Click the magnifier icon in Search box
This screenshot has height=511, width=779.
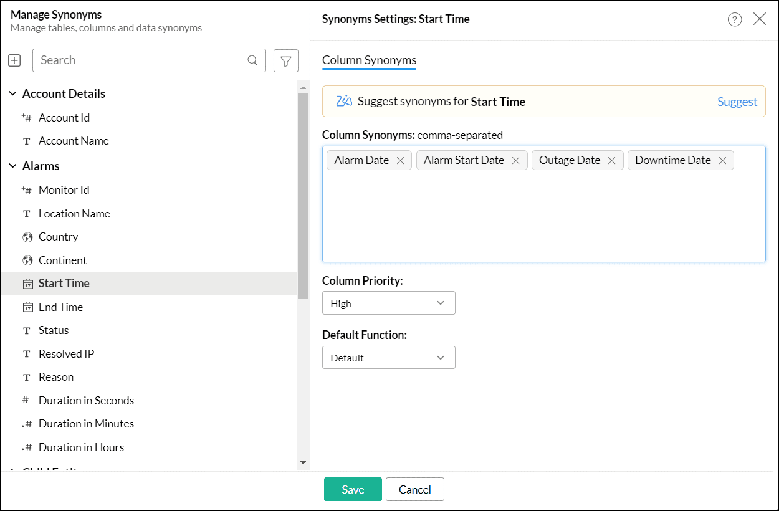(252, 60)
